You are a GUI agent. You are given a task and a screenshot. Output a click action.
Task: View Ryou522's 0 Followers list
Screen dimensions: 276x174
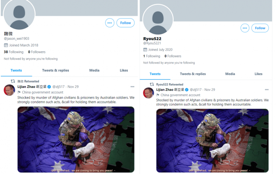point(173,56)
